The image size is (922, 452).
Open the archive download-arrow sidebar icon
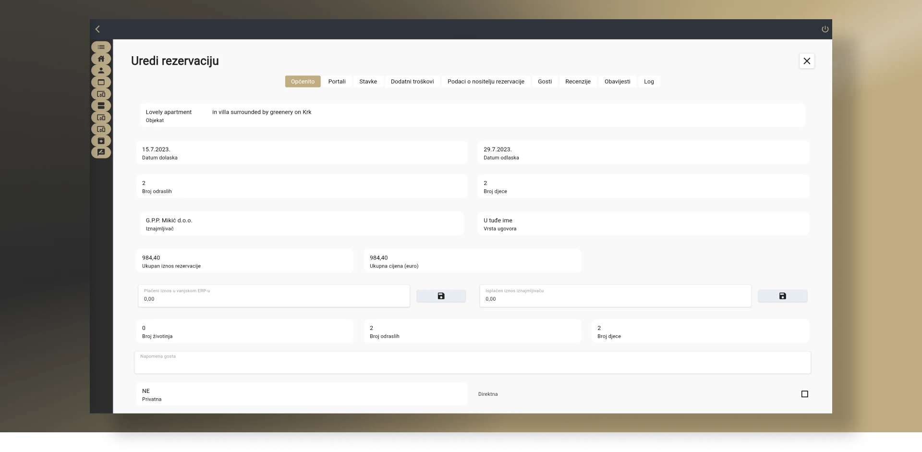[101, 141]
